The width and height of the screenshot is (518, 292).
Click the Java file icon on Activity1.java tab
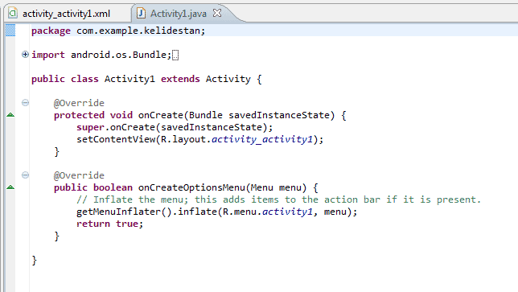pos(141,13)
